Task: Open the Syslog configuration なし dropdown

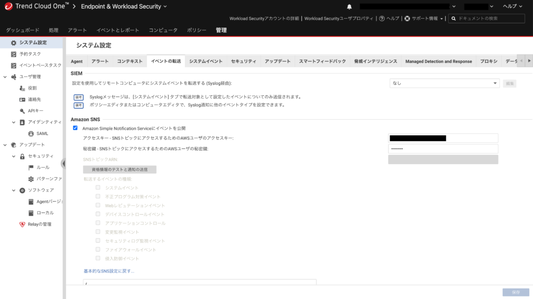Action: [x=445, y=83]
